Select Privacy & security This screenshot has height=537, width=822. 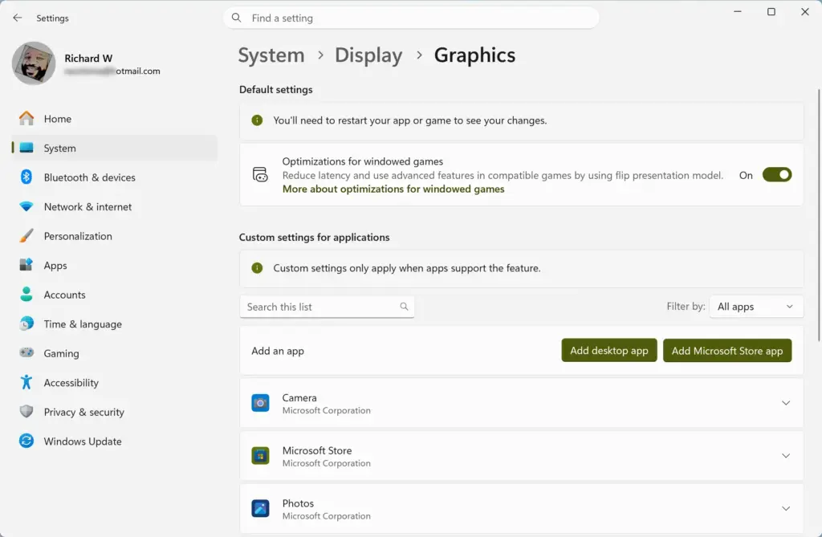(114, 412)
